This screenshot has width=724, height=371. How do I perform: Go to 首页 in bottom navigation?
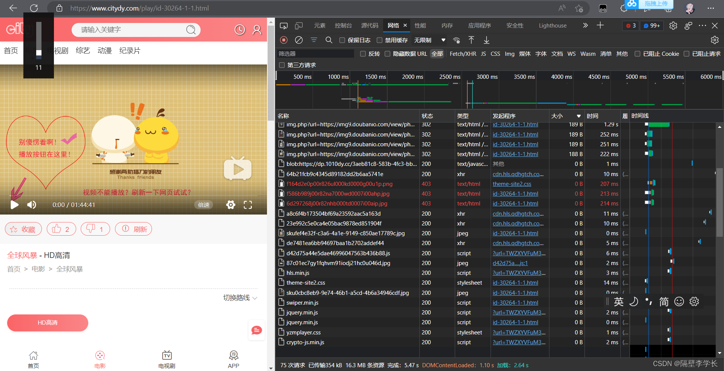(x=33, y=360)
